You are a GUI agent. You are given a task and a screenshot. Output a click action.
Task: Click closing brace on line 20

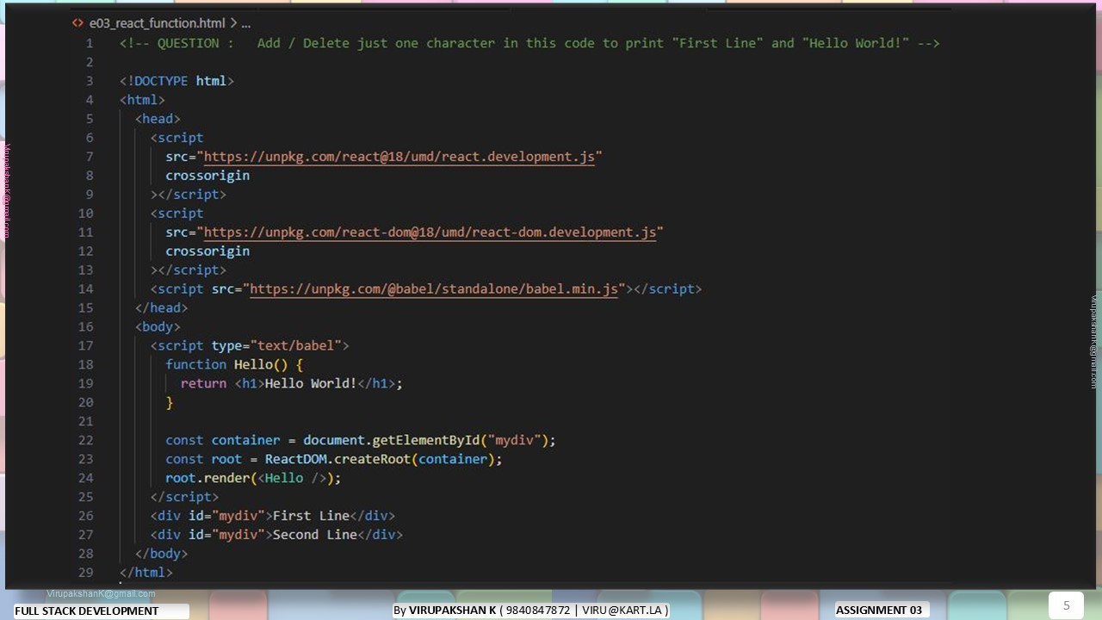tap(170, 403)
